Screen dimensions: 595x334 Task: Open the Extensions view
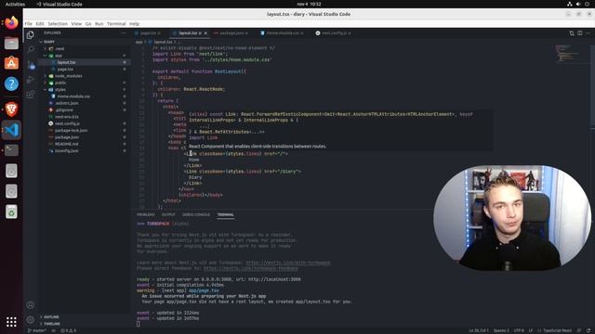pos(31,95)
